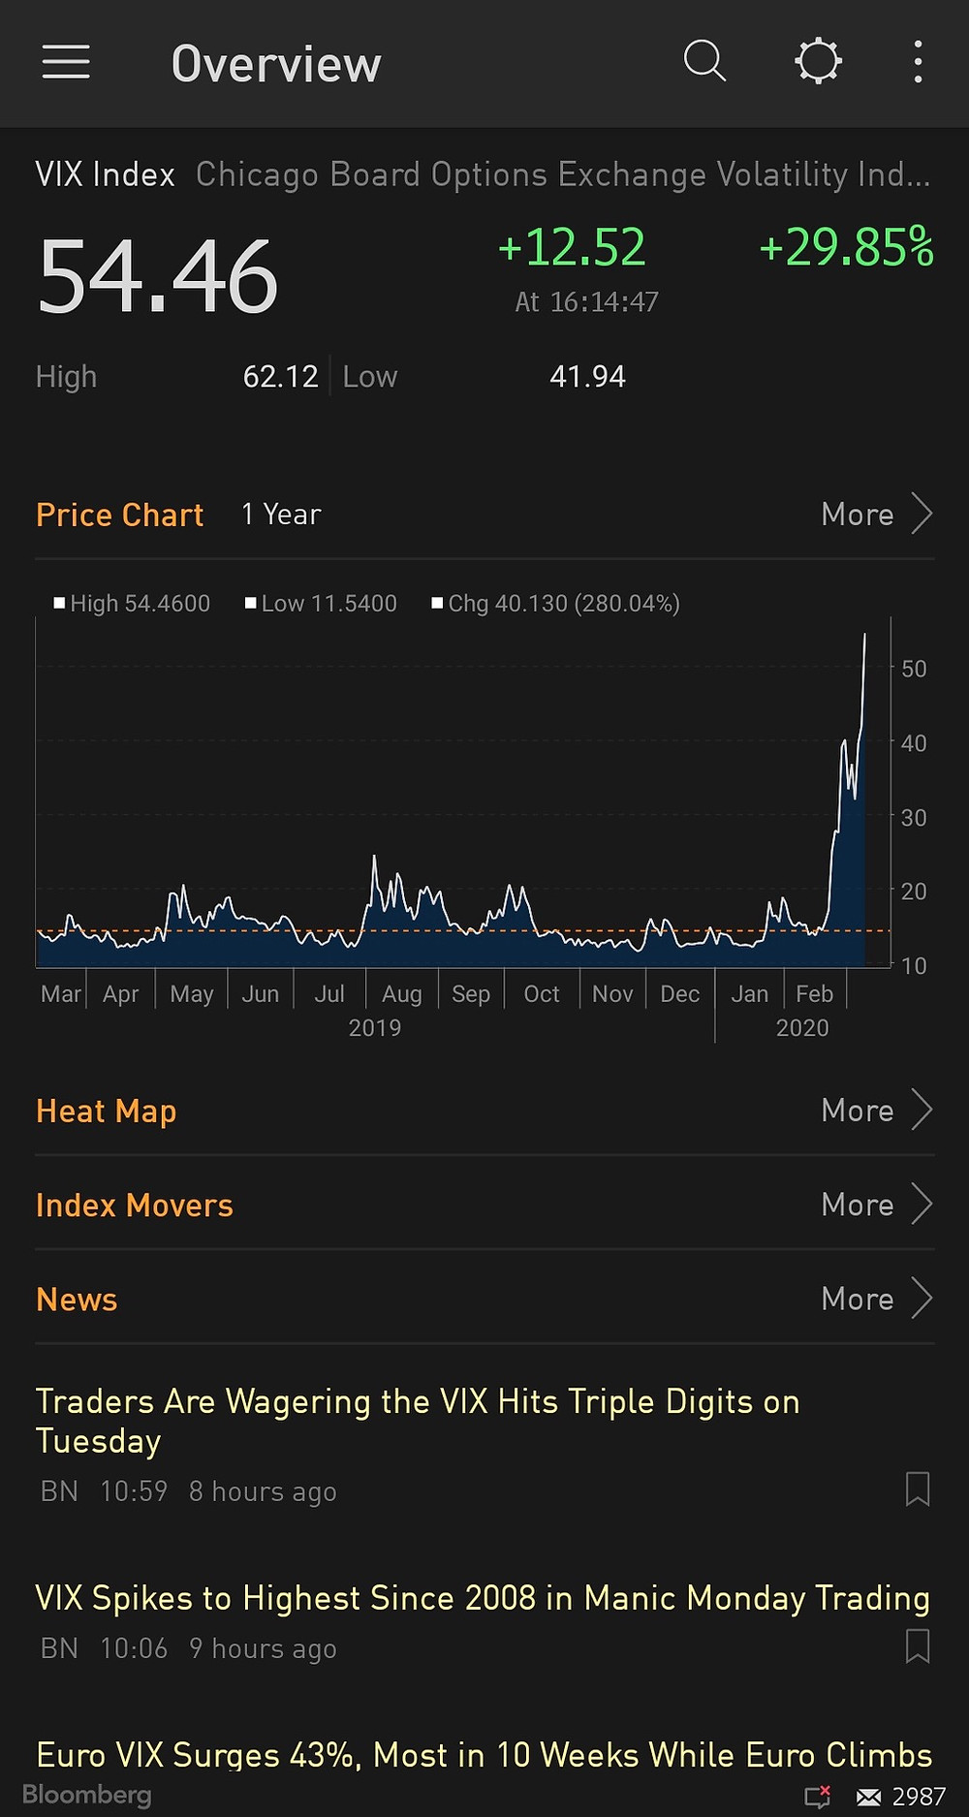This screenshot has width=969, height=1817.
Task: Read Traders Are Wagering VIX Triple Digits story
Action: (x=418, y=1421)
